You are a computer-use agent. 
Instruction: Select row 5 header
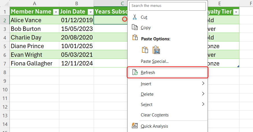[x=5, y=46]
